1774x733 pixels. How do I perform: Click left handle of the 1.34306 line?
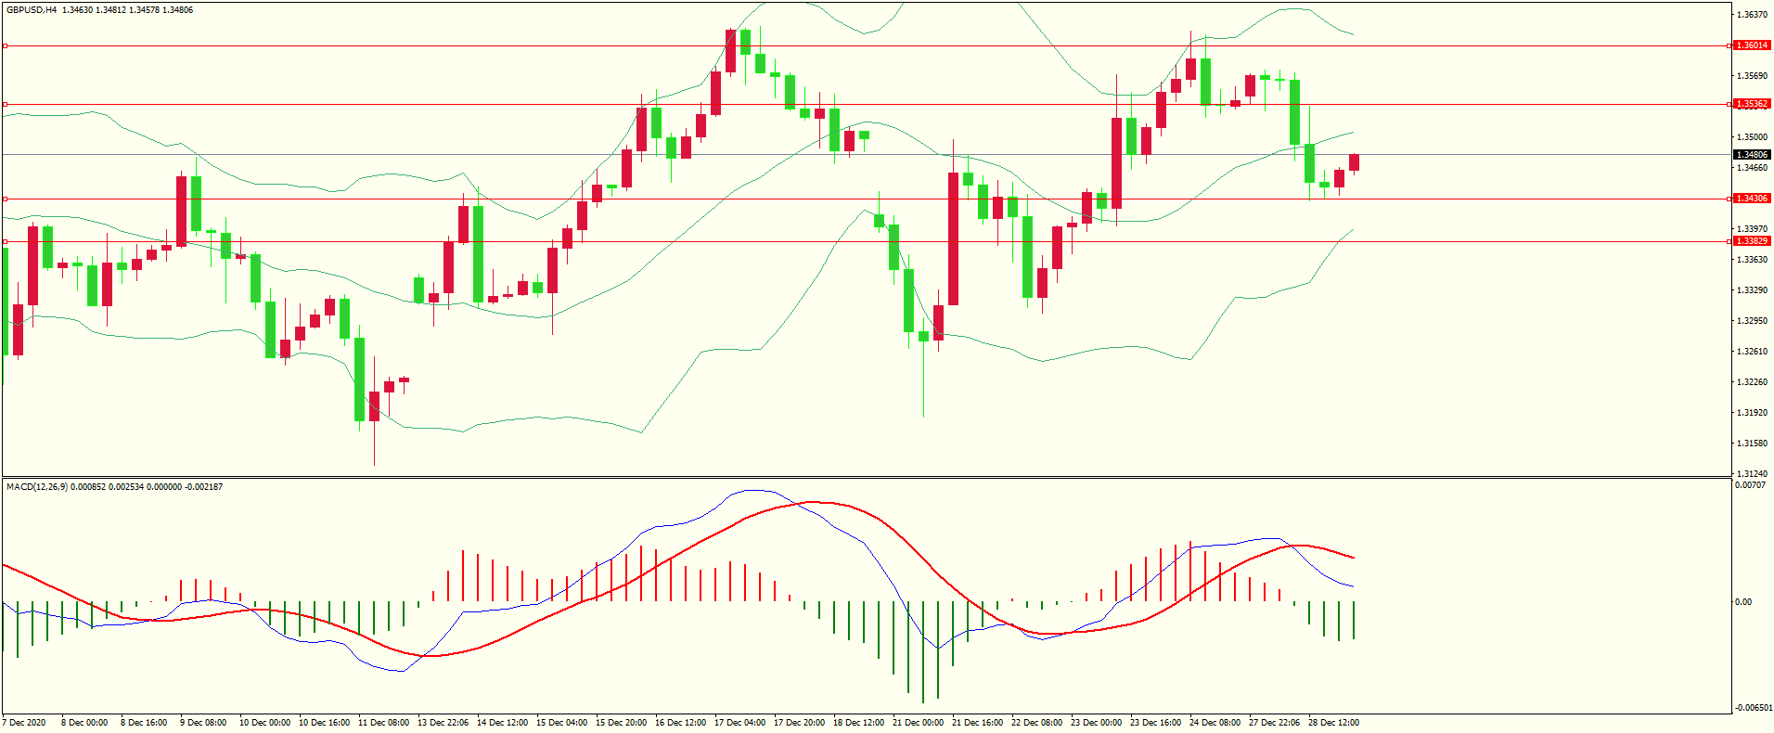pos(5,199)
